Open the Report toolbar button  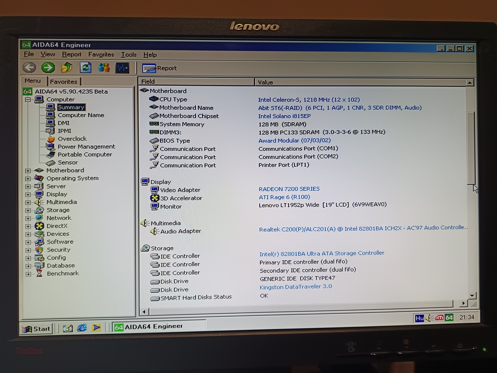click(x=160, y=68)
